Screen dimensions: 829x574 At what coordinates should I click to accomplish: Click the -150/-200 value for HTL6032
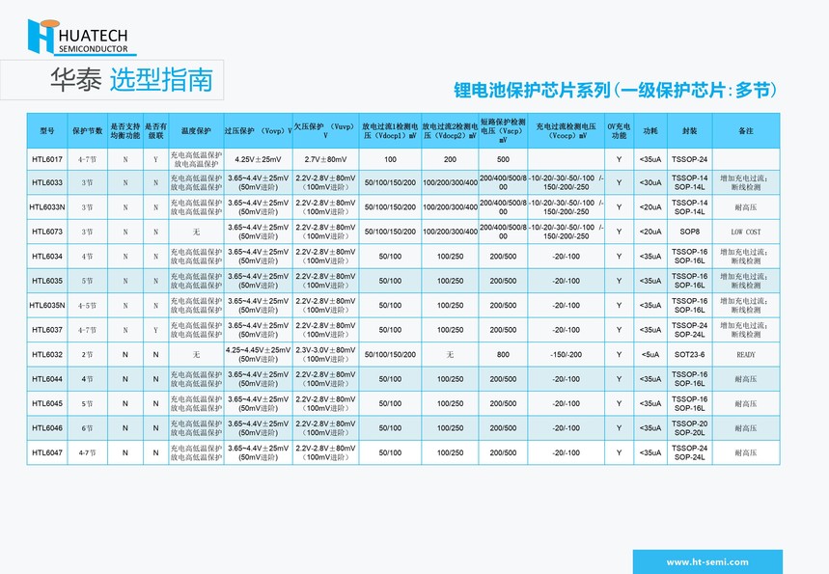566,355
